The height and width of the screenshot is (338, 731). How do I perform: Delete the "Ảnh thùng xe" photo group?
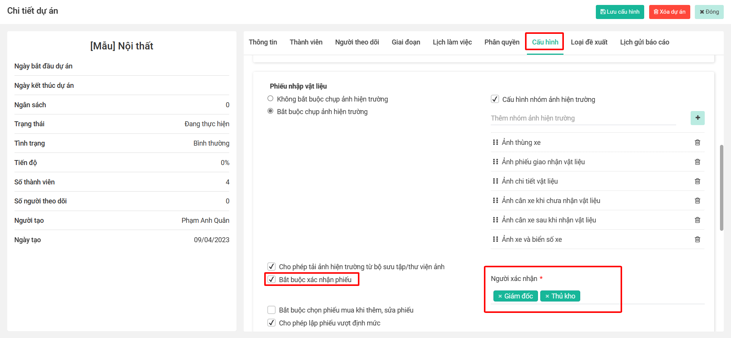pyautogui.click(x=697, y=143)
